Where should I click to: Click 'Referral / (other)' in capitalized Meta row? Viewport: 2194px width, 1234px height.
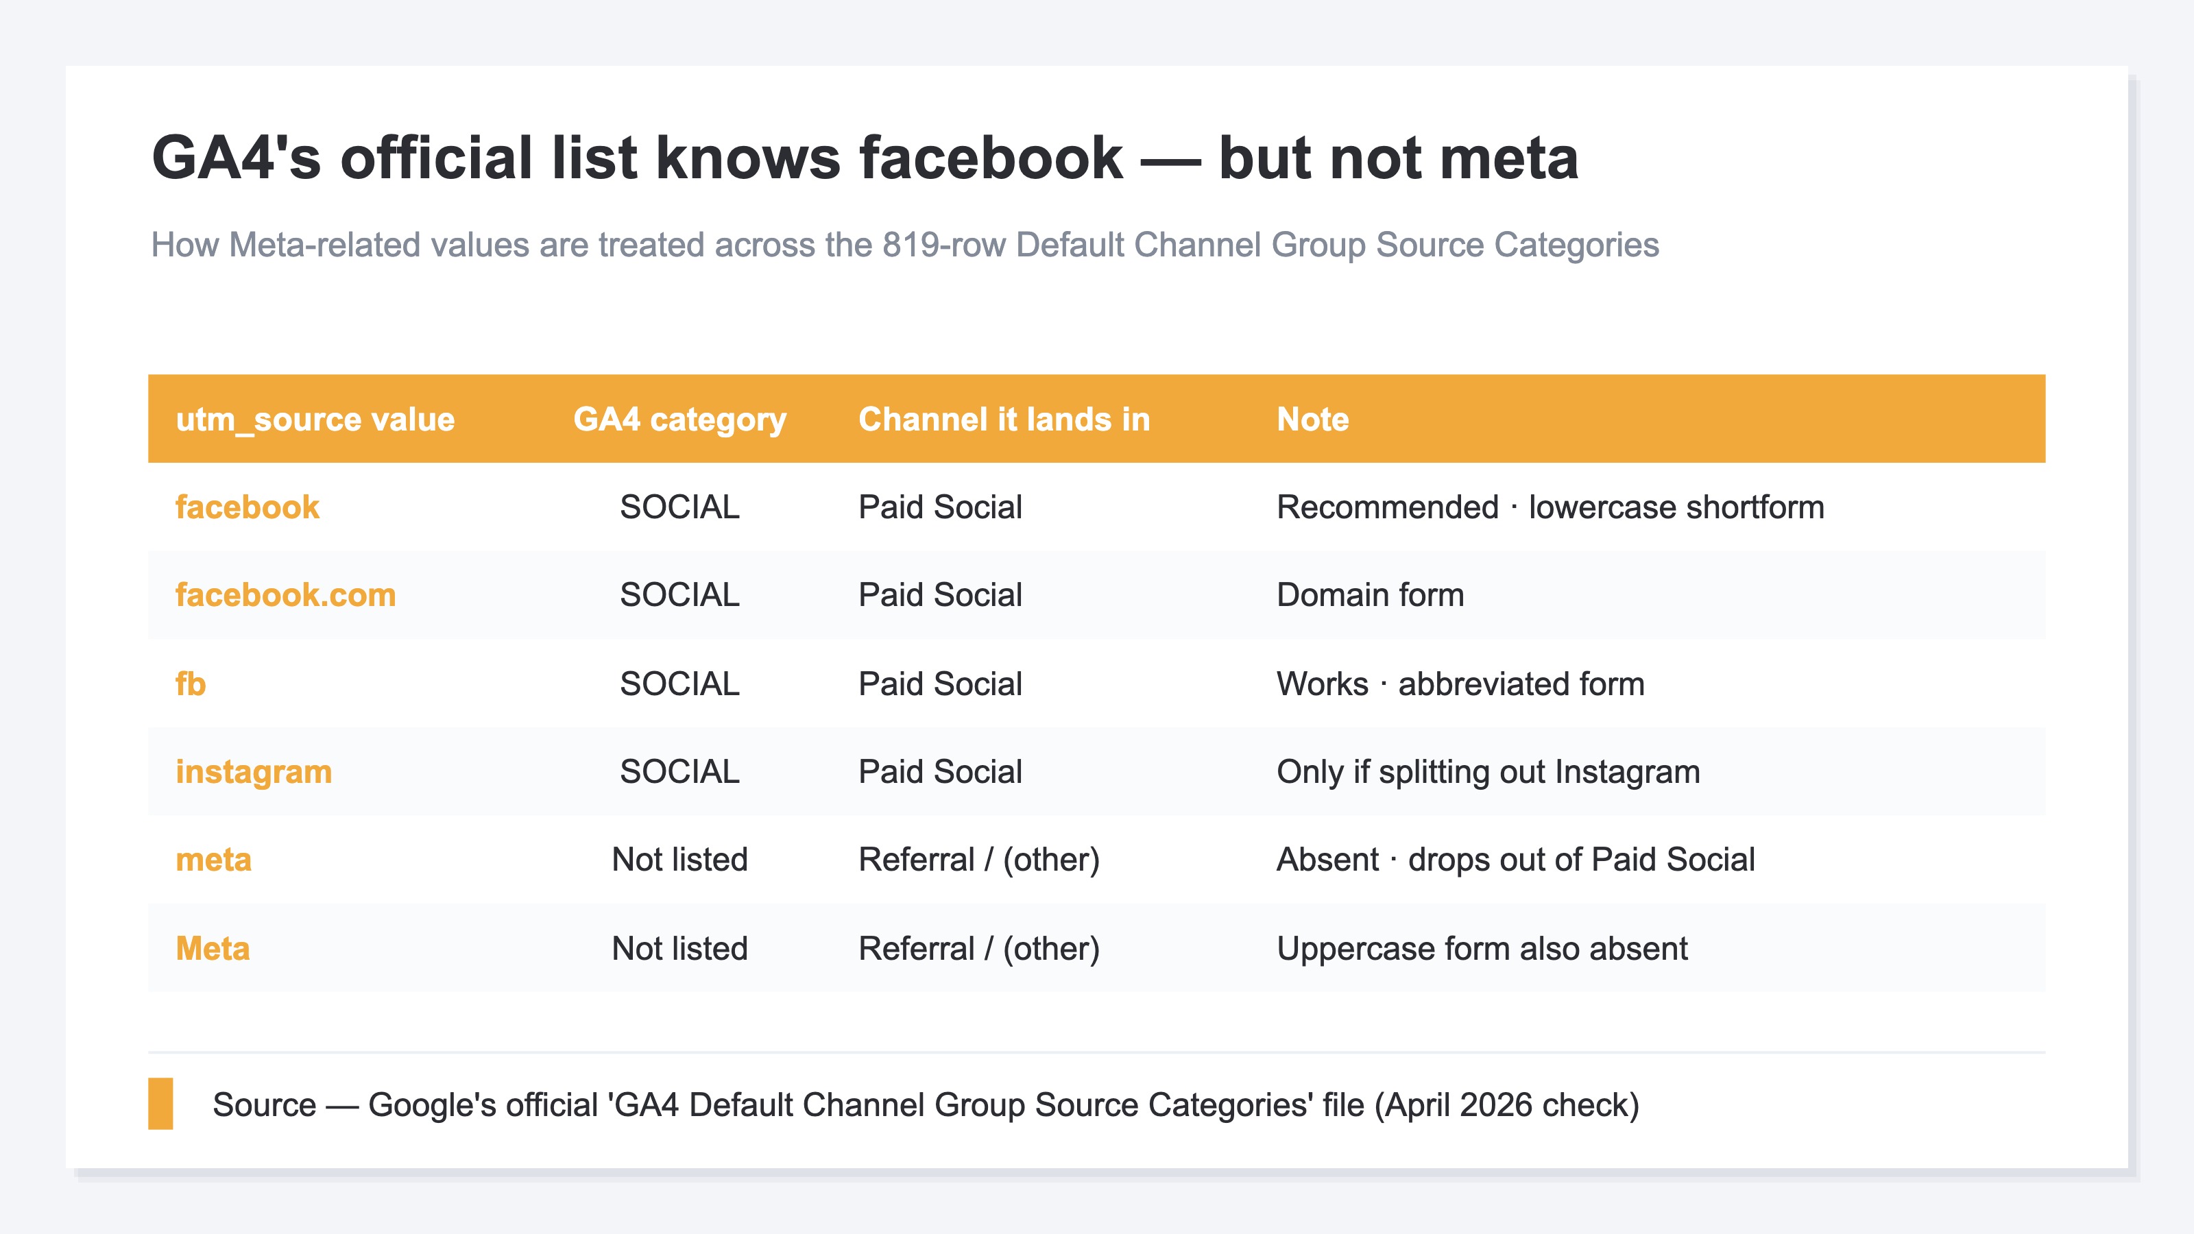[980, 948]
